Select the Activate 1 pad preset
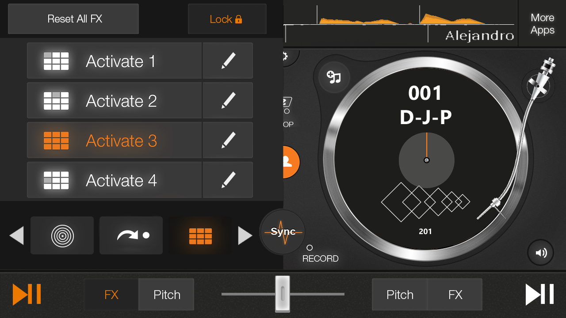This screenshot has height=318, width=566. [115, 61]
